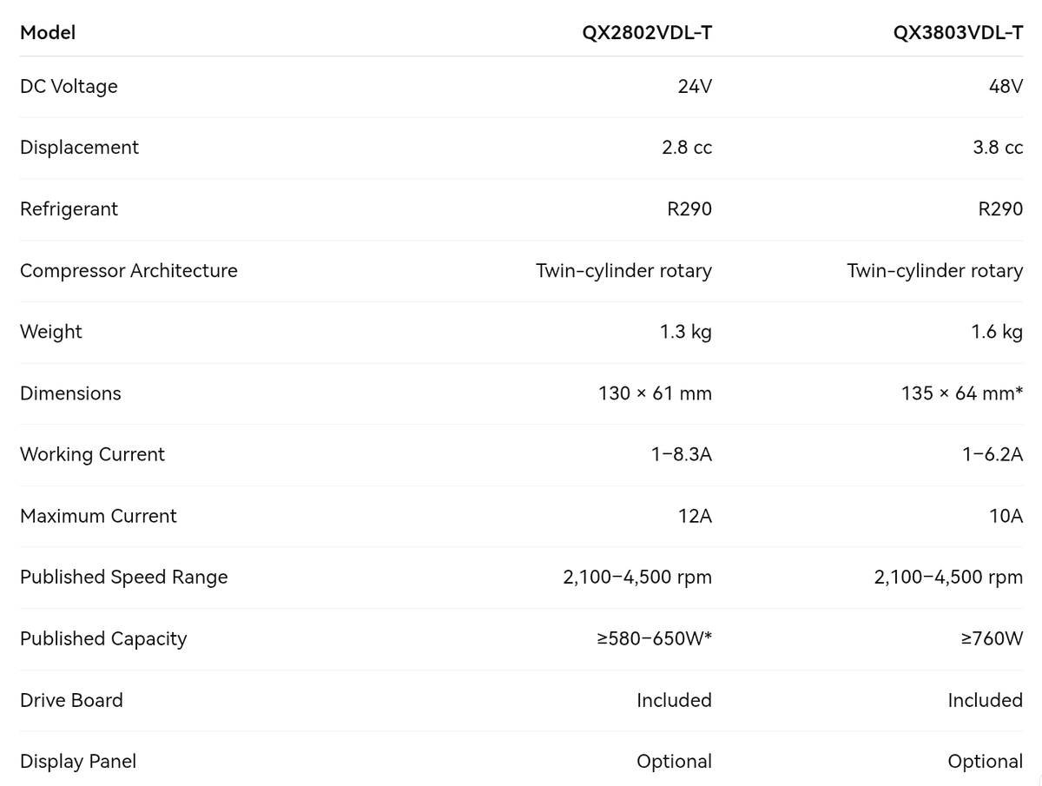Select the ≥580–650W* capacity value
Image resolution: width=1042 pixels, height=786 pixels.
coord(655,639)
